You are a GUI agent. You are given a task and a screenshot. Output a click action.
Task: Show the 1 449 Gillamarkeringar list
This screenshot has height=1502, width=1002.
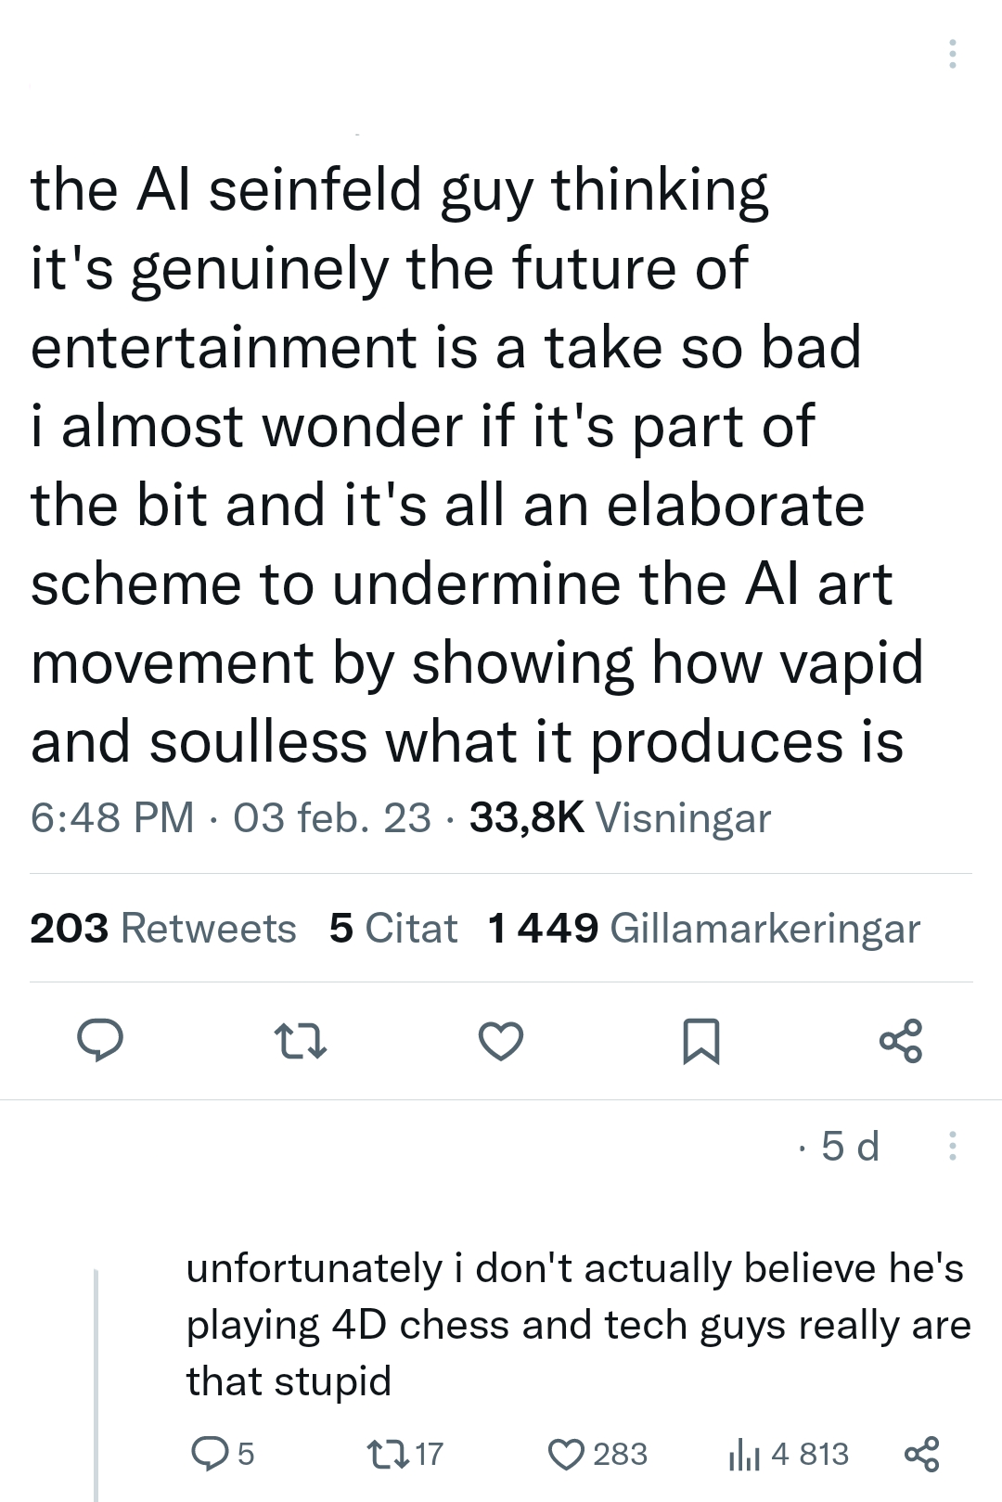click(703, 928)
